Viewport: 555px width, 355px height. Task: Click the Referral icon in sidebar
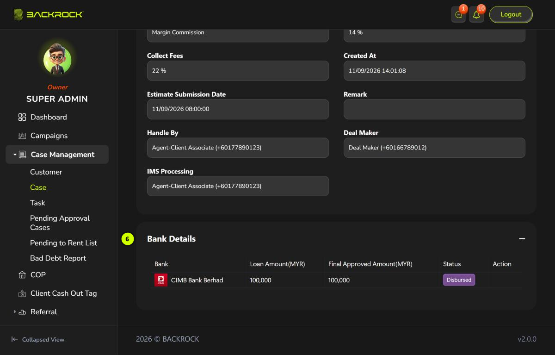click(x=22, y=312)
